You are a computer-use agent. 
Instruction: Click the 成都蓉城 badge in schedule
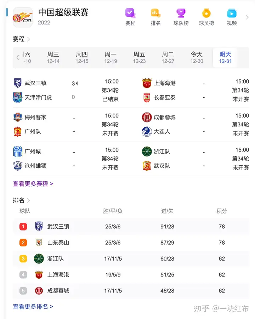click(x=147, y=117)
